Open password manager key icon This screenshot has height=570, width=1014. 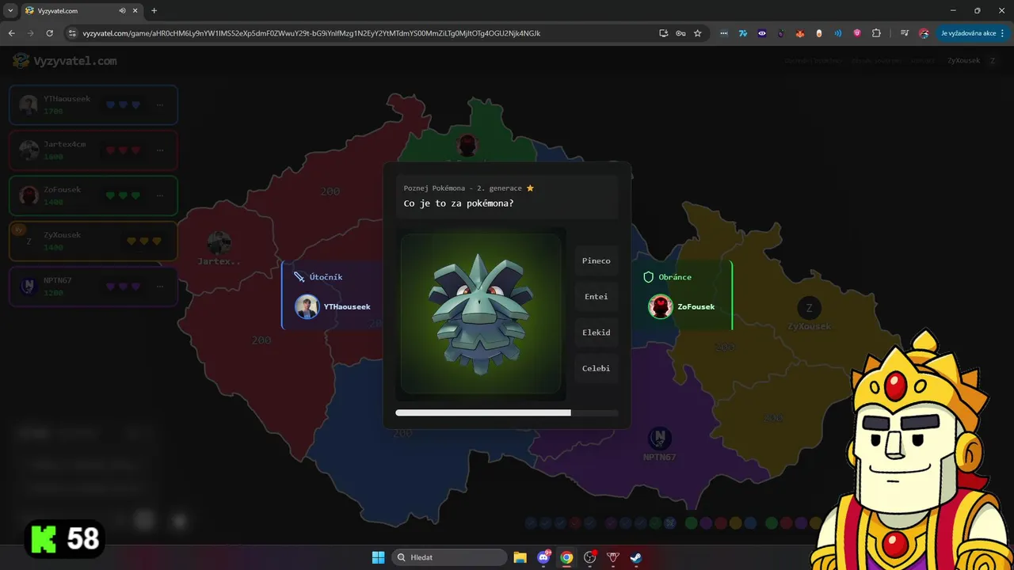point(680,33)
